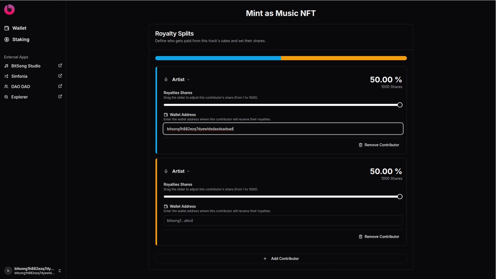Click the first contributor's royalty shares slider handle
Image resolution: width=496 pixels, height=279 pixels.
pos(400,105)
